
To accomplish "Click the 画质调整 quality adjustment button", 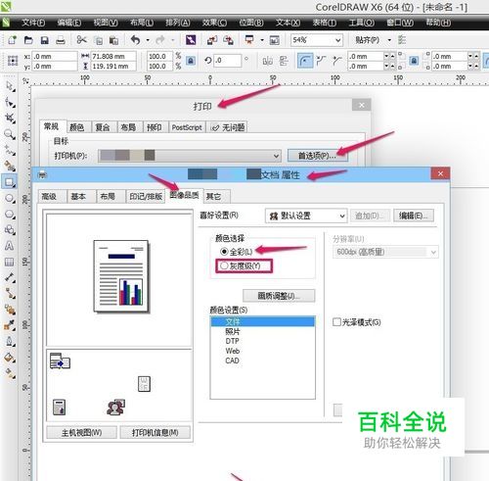I will click(279, 296).
